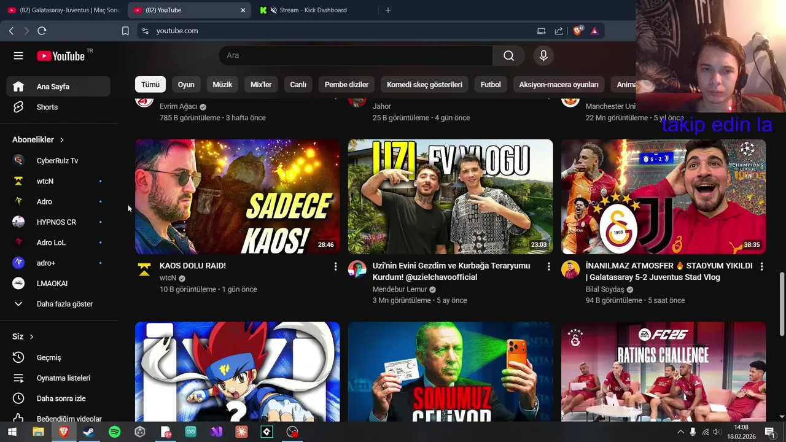Open Jahor channel link
Screen dimensions: 786x442
[382, 106]
